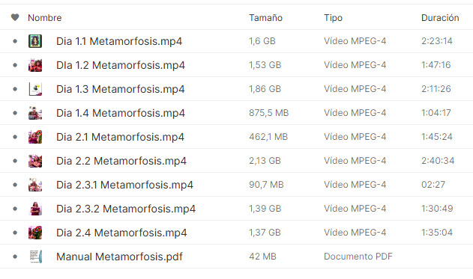Viewport: 473px width, 279px height.
Task: Select the Dia 2.3.1 Metamorfosis.mp4 filename
Action: 124,185
